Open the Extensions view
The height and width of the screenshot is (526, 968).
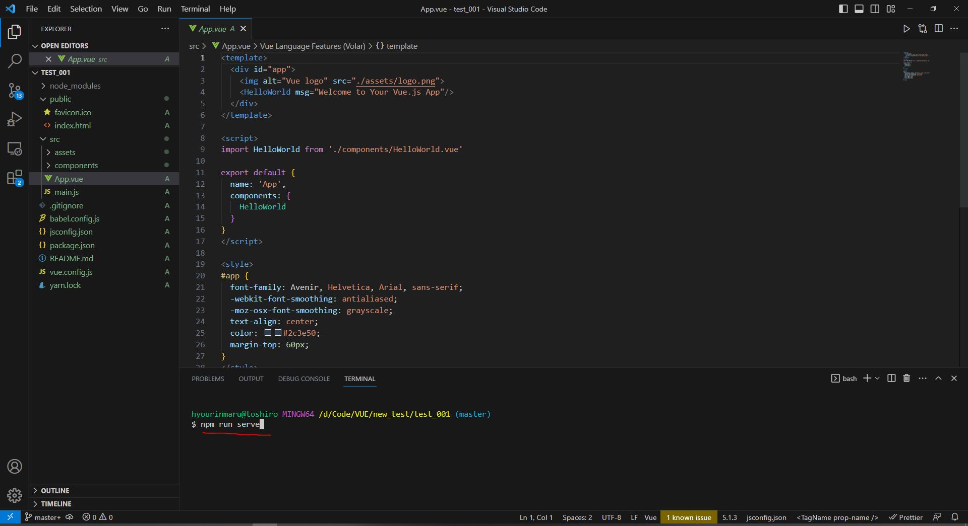[x=15, y=178]
